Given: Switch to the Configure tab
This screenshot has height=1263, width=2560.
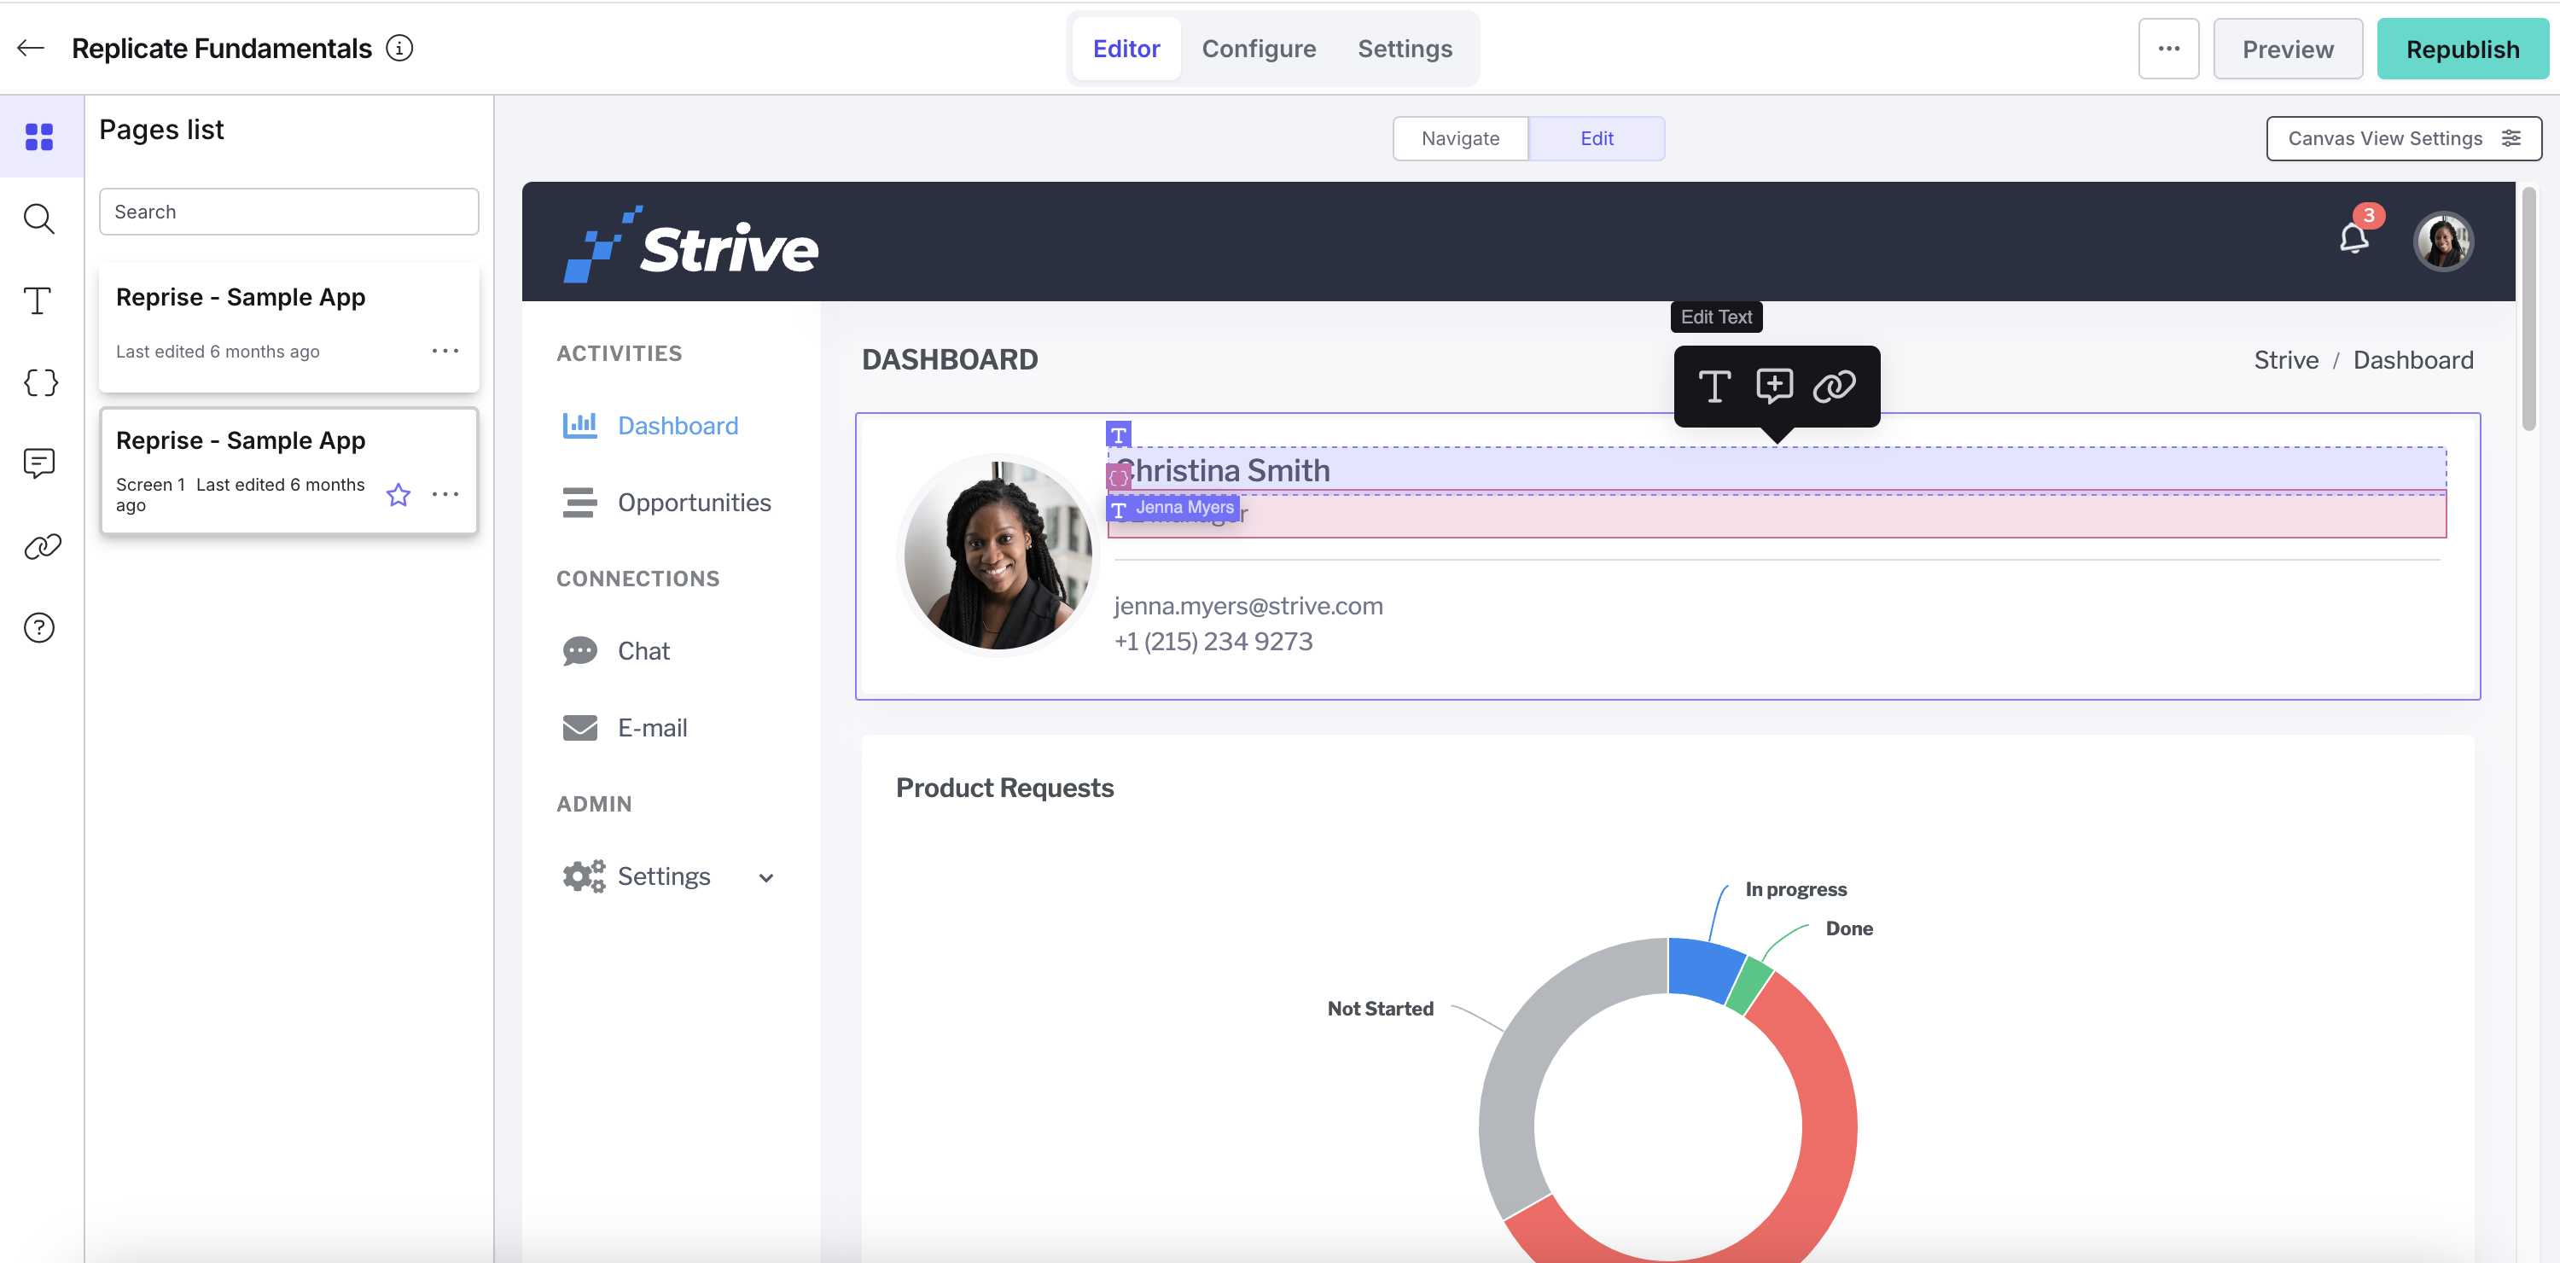Looking at the screenshot, I should point(1258,49).
